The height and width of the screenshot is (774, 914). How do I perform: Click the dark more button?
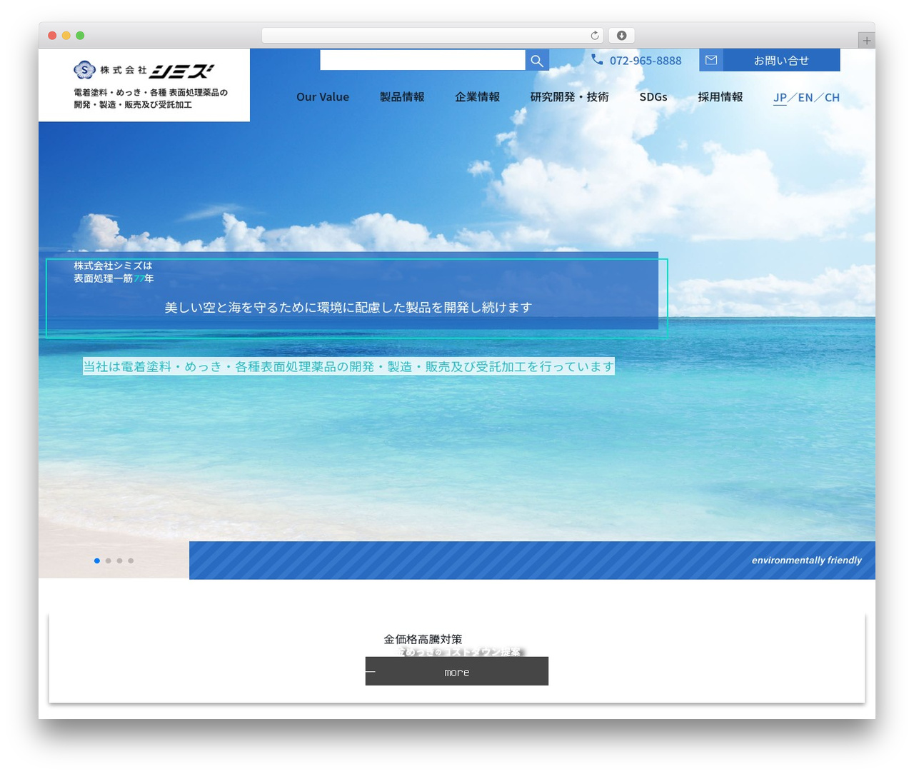(457, 671)
